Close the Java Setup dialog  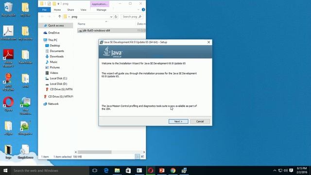(208, 42)
